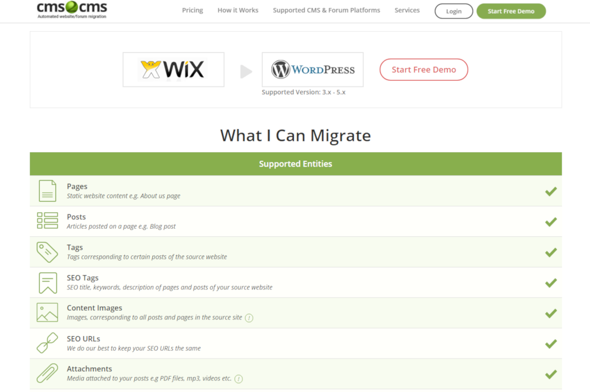Viewport: 590px width, 392px height.
Task: Click the SEO URLs chain-link icon
Action: pyautogui.click(x=47, y=343)
